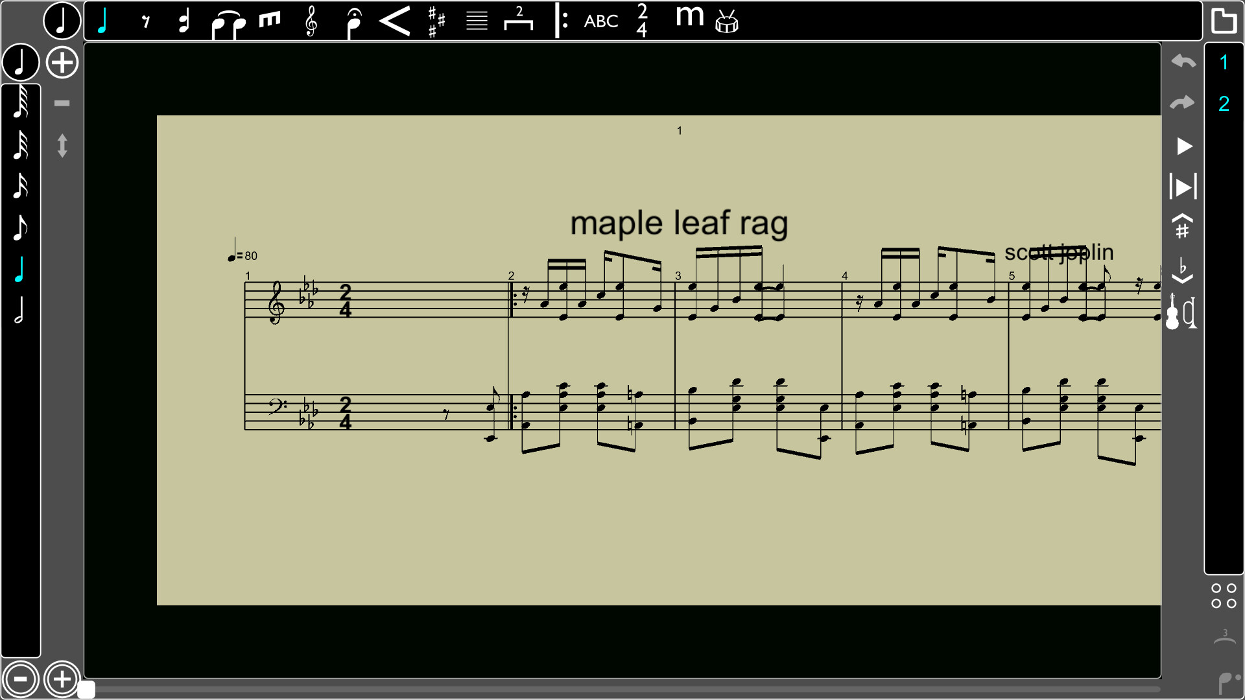The height and width of the screenshot is (700, 1245).
Task: Open the dynamics marking selector
Action: pos(689,21)
